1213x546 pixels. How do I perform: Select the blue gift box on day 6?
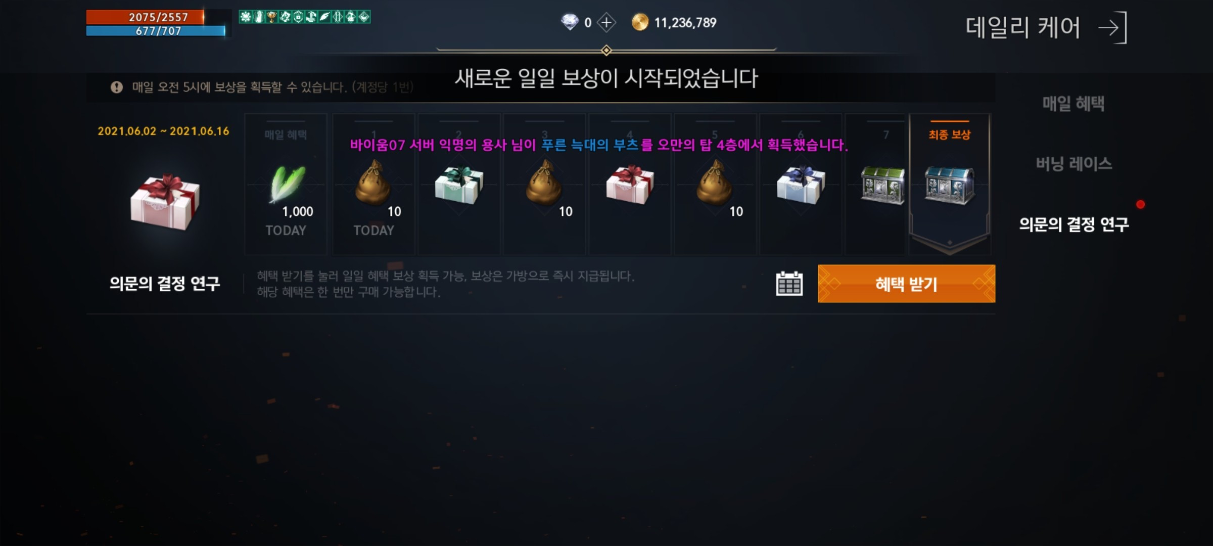801,185
